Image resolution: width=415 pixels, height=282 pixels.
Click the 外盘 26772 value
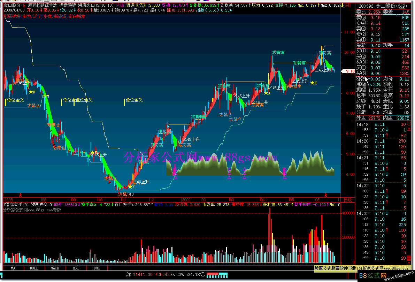(374, 118)
